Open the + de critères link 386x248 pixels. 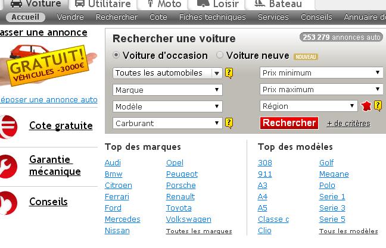coord(348,124)
